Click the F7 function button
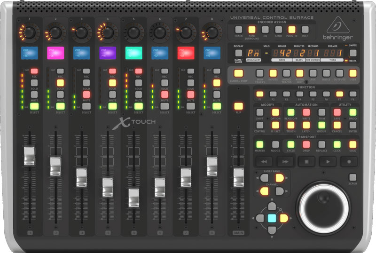376x253 pixels. pyautogui.click(x=339, y=94)
